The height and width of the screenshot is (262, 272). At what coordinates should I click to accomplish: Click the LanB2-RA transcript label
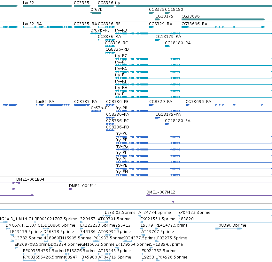click(x=32, y=24)
